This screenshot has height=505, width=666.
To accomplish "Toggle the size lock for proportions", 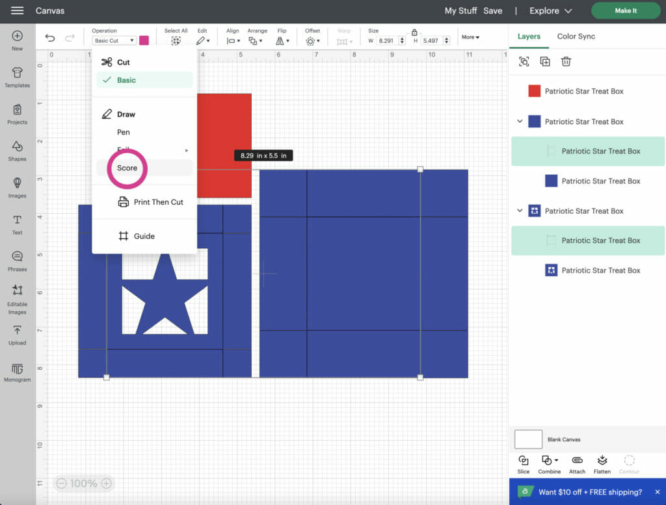I will [415, 31].
